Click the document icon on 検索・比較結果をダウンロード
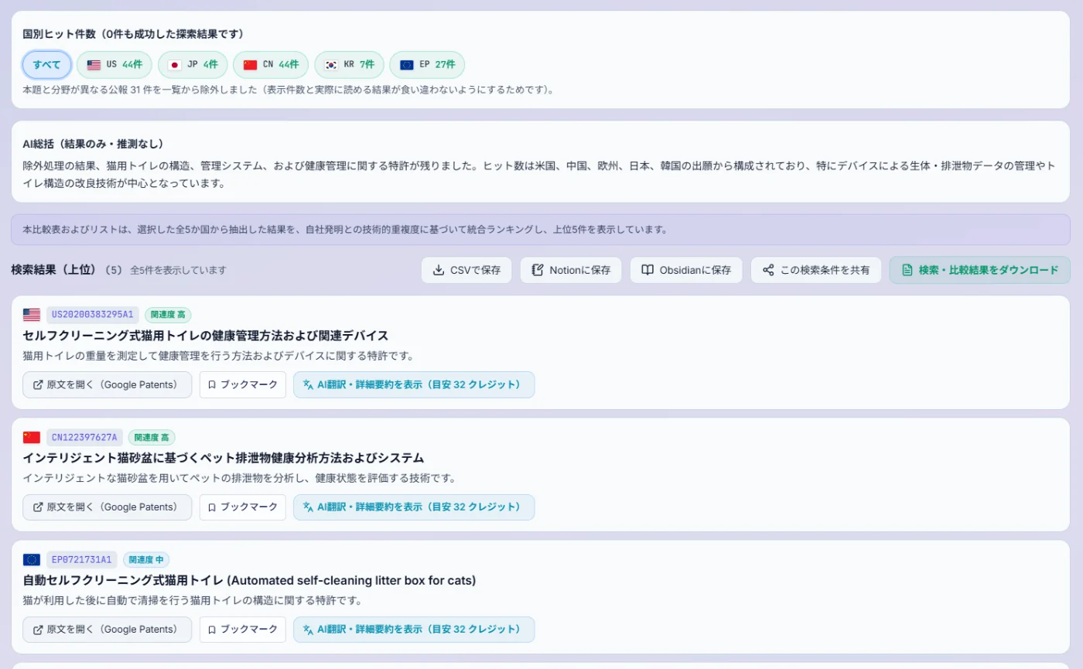The width and height of the screenshot is (1083, 669). [x=907, y=270]
